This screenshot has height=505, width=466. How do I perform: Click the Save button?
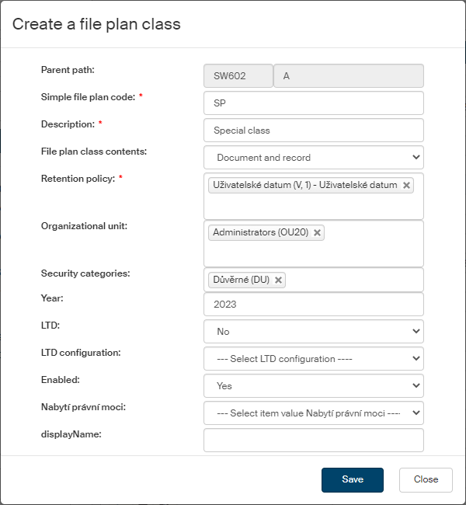pos(352,479)
